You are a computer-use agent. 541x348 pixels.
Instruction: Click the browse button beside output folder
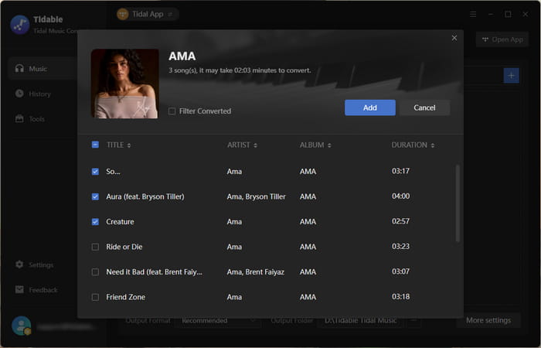(414, 320)
